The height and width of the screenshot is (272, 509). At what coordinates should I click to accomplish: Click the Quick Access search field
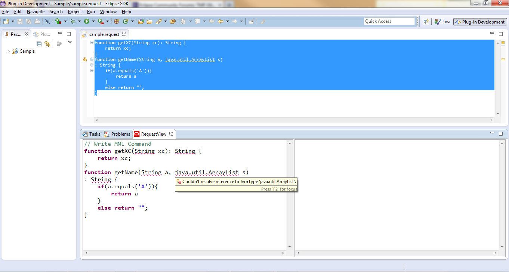pos(389,21)
